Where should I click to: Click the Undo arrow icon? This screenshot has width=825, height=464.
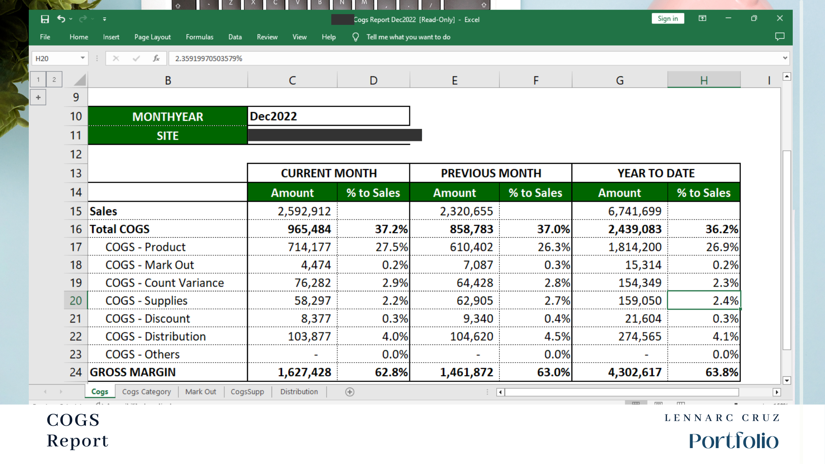pyautogui.click(x=61, y=19)
